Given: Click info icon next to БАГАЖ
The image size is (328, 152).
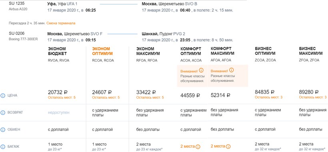Looking at the screenshot, I should (x=3, y=146).
